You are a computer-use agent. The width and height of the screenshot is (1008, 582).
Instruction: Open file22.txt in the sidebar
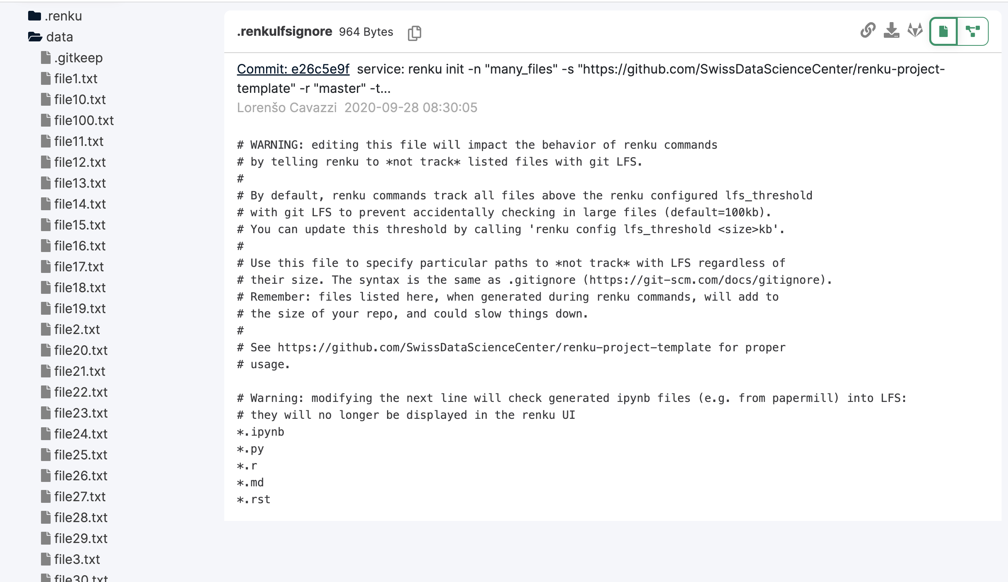point(81,392)
